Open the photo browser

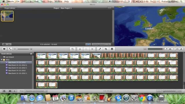click(x=170, y=49)
